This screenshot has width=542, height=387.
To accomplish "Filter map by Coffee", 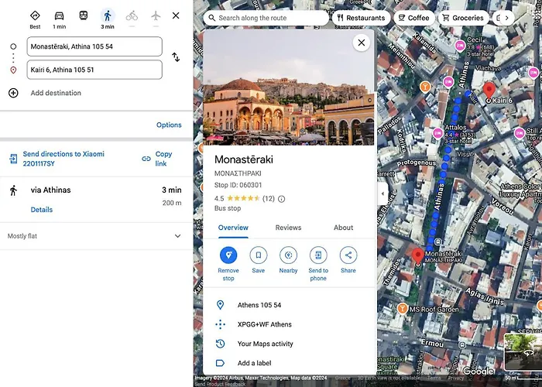I will pyautogui.click(x=413, y=18).
